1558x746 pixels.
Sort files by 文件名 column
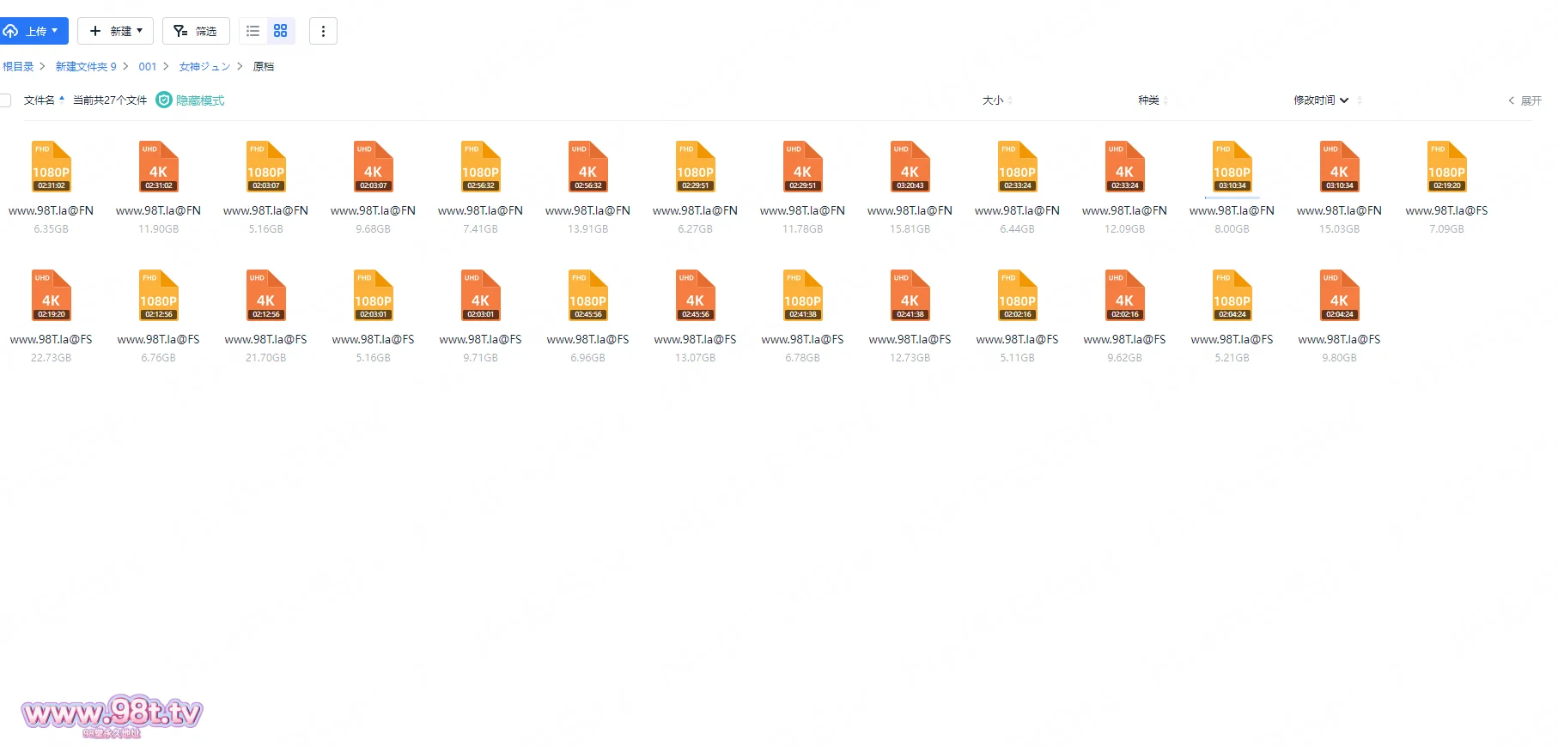click(40, 100)
